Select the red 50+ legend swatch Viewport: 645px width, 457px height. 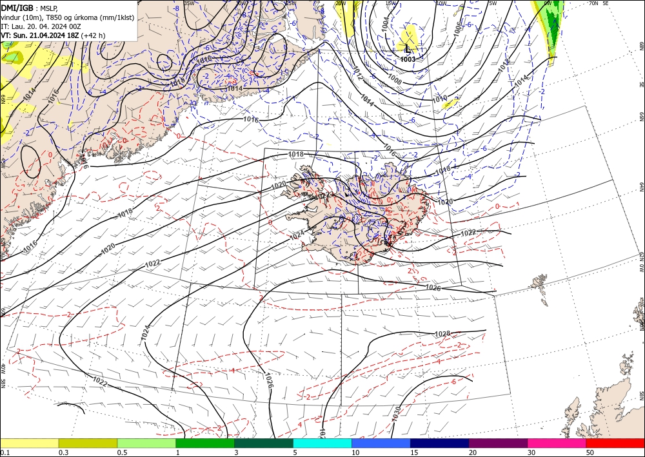[x=615, y=443]
